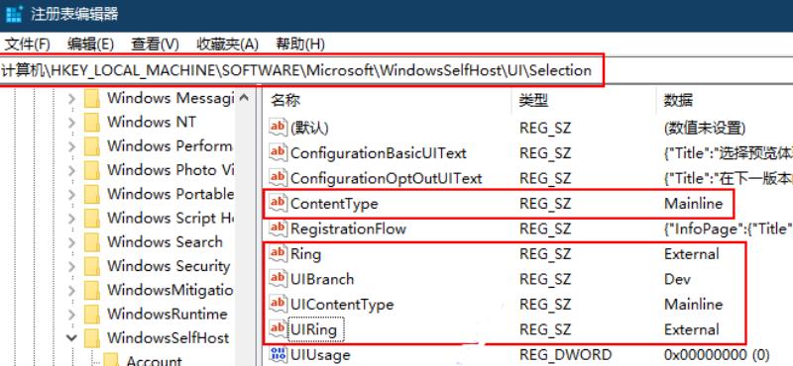
Task: Open the 查看(V) menu
Action: click(x=155, y=44)
